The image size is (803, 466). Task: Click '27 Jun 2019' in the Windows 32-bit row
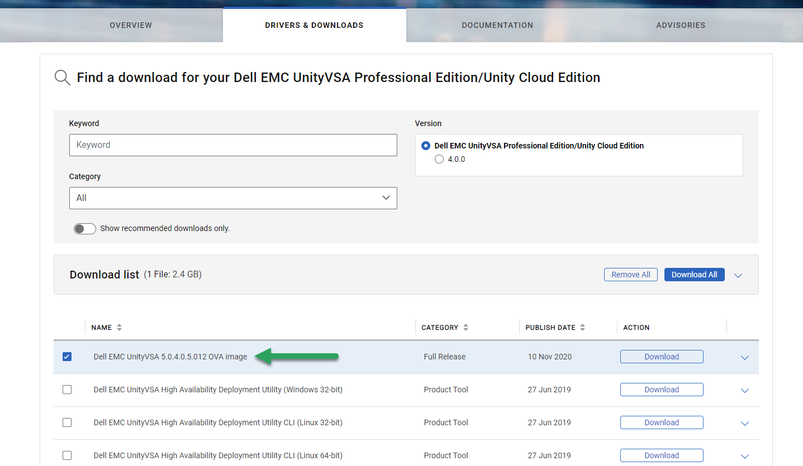pos(549,390)
